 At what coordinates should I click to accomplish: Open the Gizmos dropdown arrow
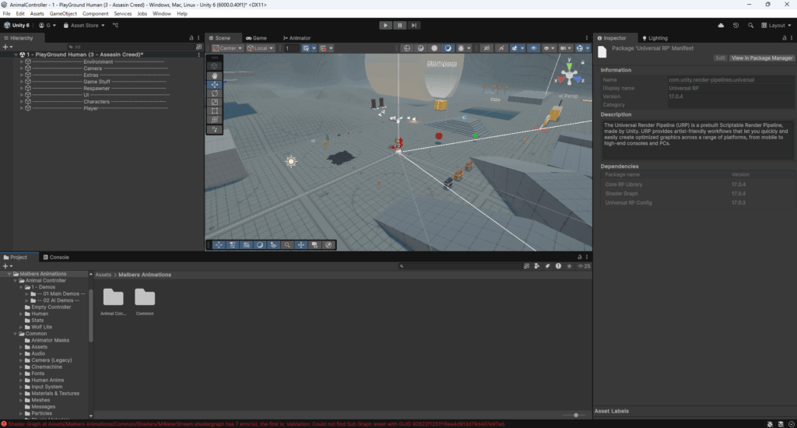[x=588, y=48]
